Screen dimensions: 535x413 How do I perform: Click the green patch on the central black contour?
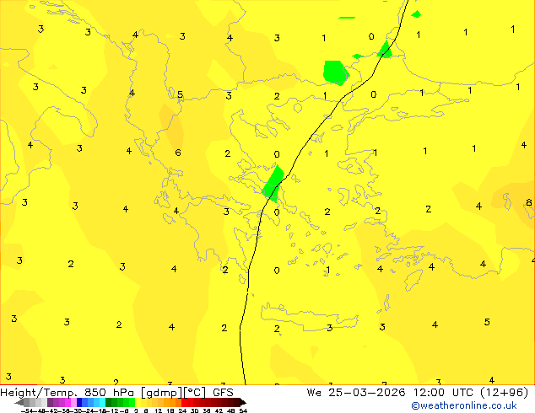point(273,182)
